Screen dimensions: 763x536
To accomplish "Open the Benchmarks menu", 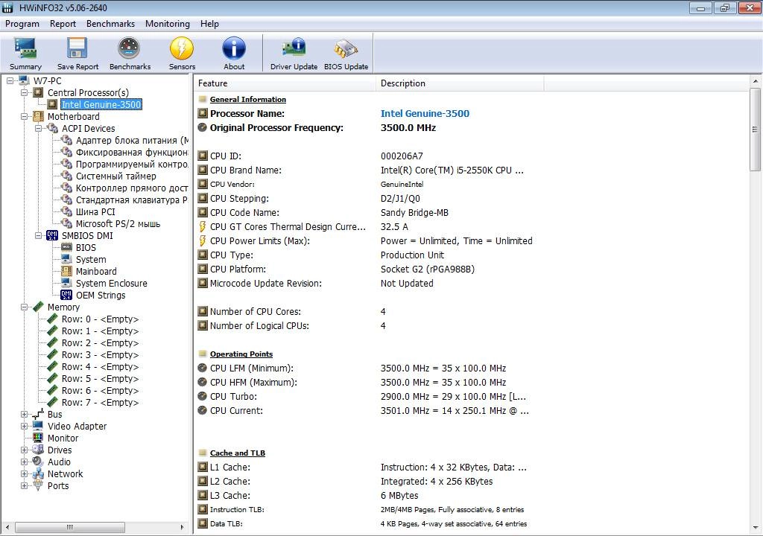I will (110, 23).
